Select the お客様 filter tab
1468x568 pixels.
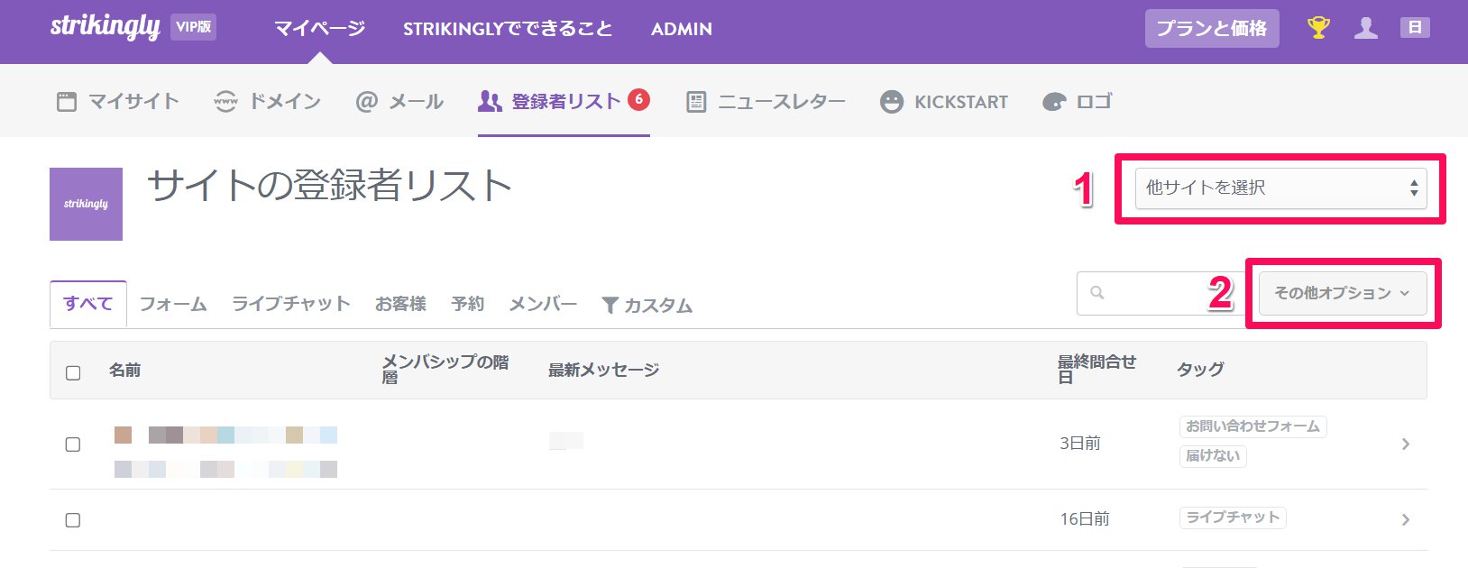tap(401, 305)
